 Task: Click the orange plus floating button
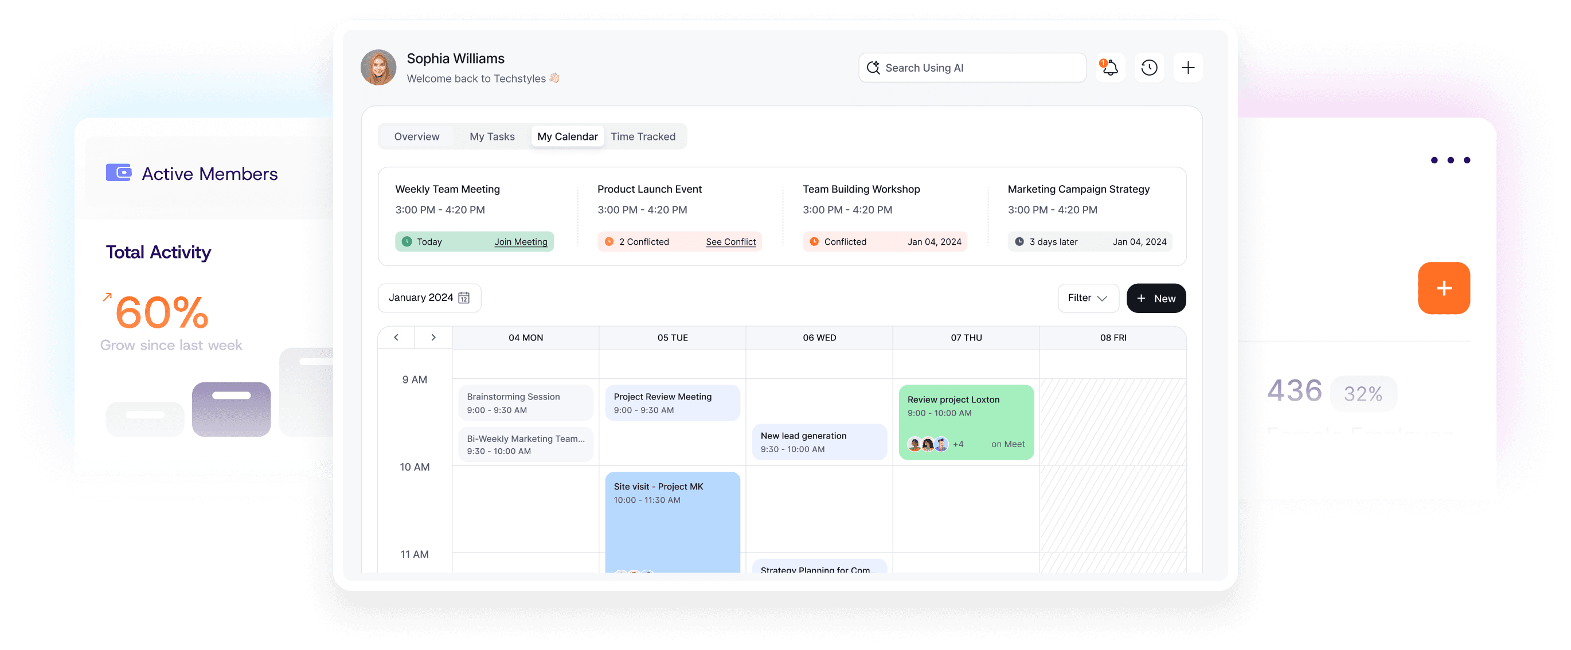pyautogui.click(x=1444, y=288)
